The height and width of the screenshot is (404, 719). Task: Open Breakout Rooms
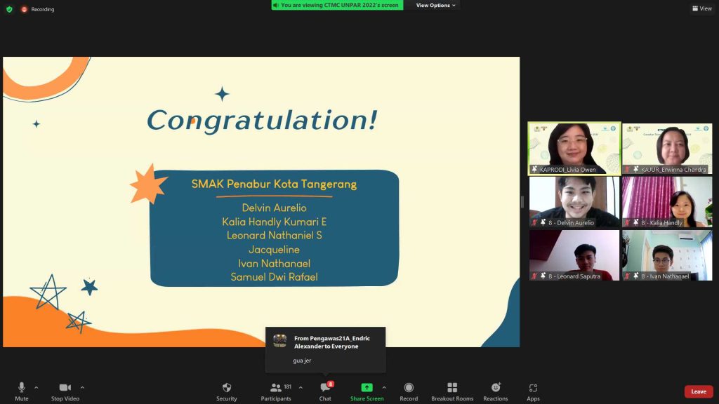452,390
